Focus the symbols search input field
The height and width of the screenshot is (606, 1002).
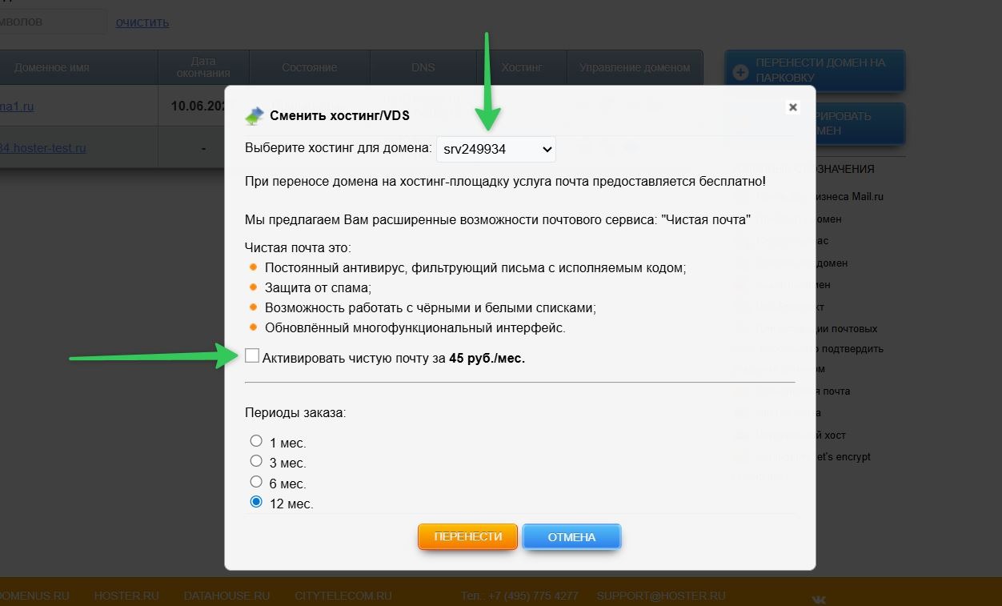[x=53, y=22]
